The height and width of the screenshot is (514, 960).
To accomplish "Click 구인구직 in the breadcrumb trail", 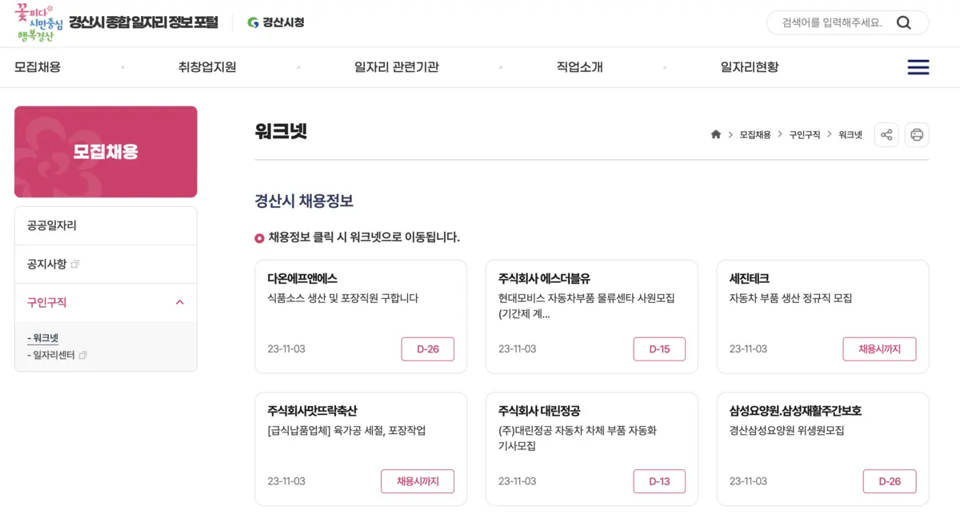I will tap(803, 134).
